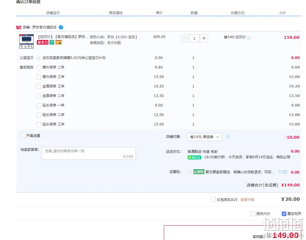Click the 颜色分类: 罗技【K380-蓝色】 attribute text

pyautogui.click(x=114, y=37)
